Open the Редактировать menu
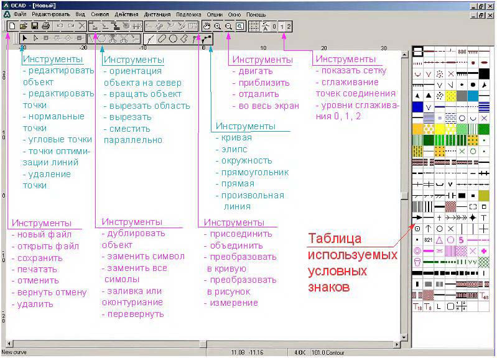 pyautogui.click(x=51, y=14)
